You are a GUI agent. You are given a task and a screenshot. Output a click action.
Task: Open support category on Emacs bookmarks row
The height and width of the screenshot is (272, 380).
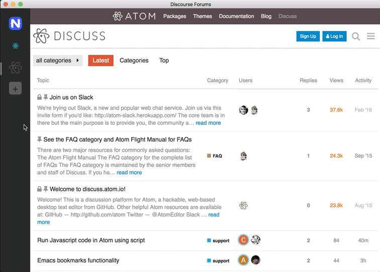tap(218, 261)
